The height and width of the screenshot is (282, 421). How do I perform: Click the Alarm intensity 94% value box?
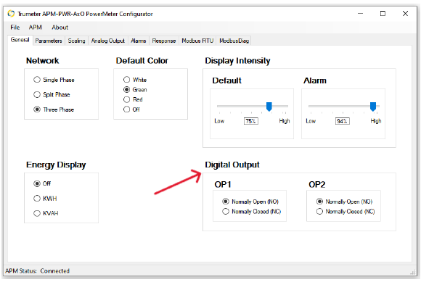click(x=343, y=121)
